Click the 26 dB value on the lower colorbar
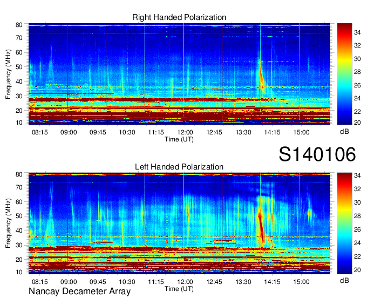Viewport: 367px width, 298px height. click(357, 229)
